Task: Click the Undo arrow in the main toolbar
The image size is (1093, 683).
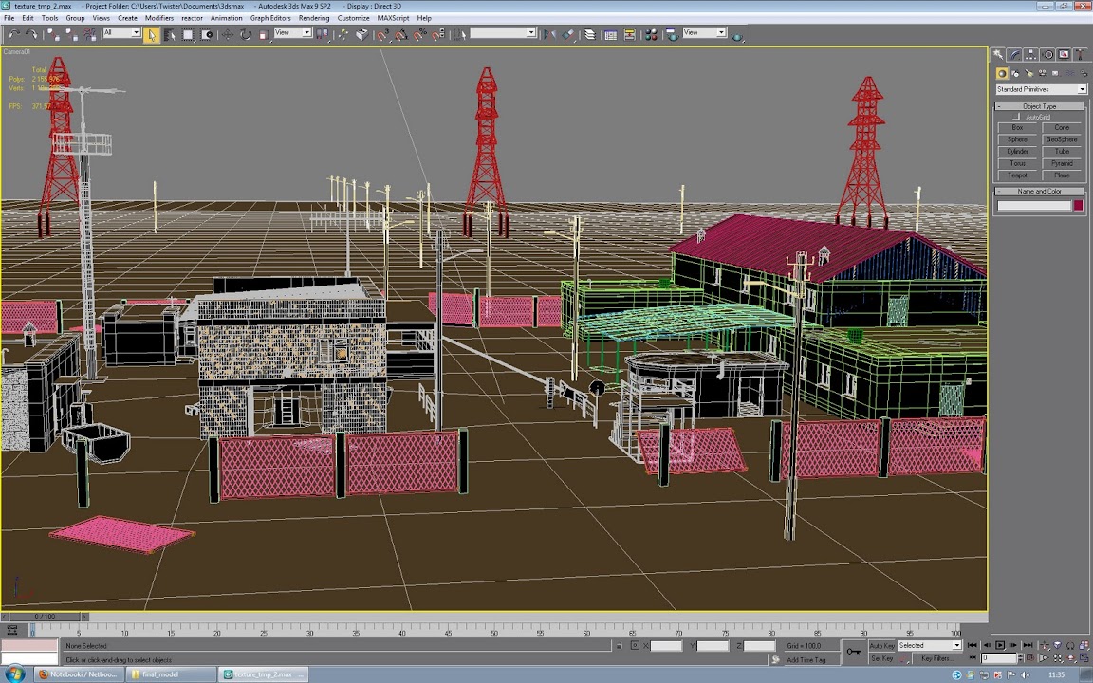Action: pyautogui.click(x=12, y=34)
